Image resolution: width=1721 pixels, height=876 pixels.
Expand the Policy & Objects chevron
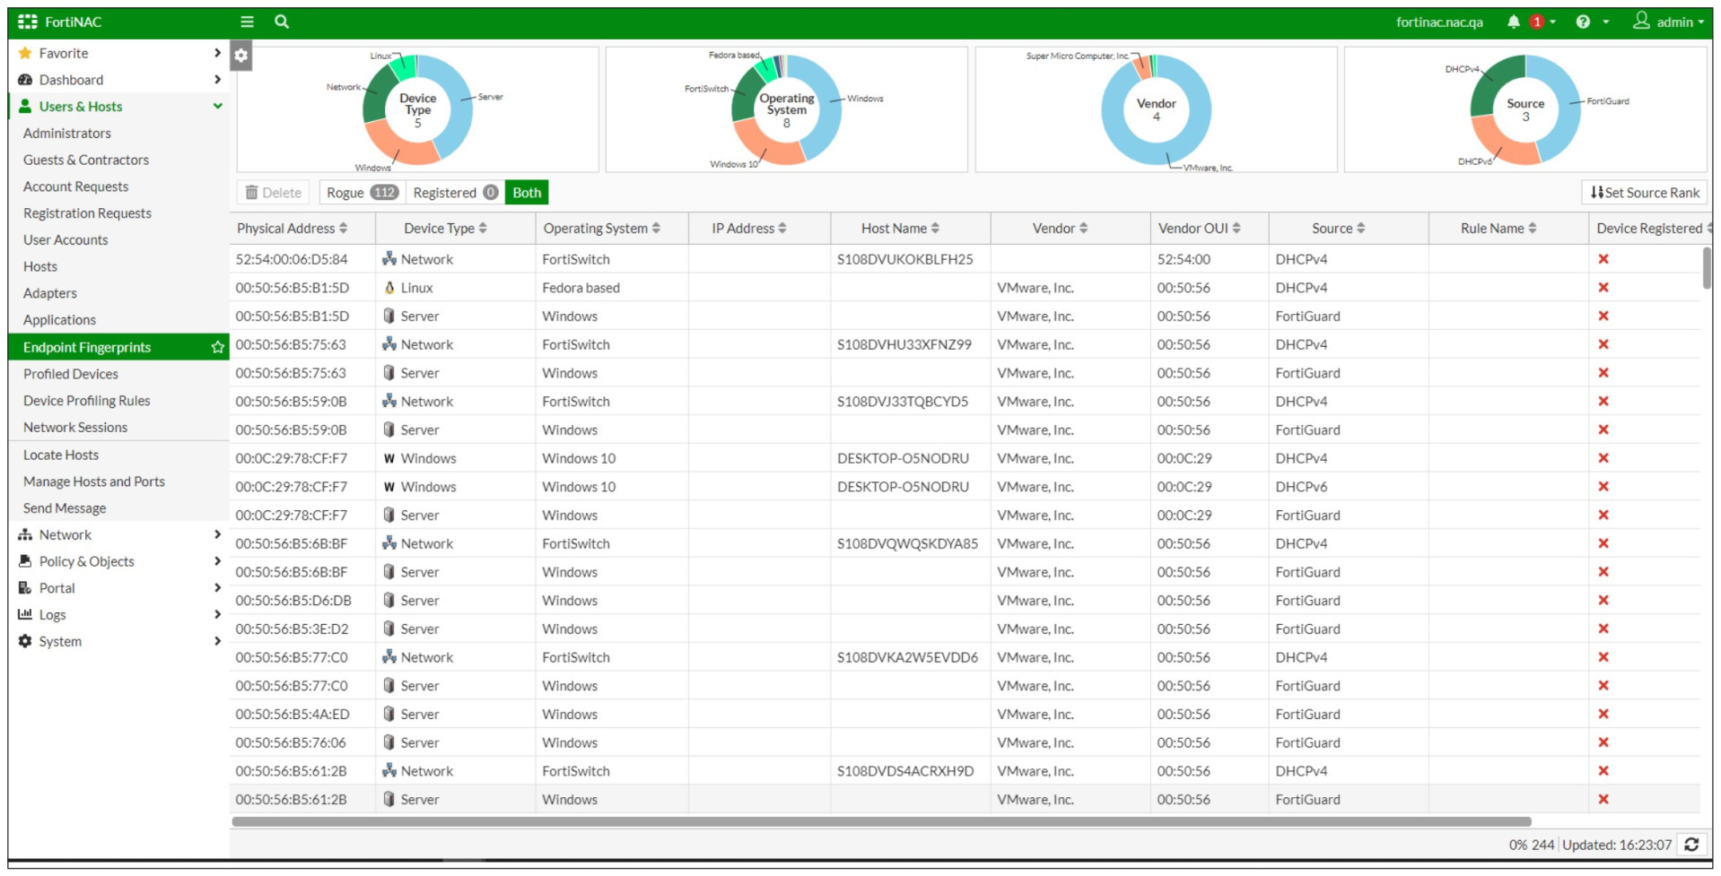pyautogui.click(x=217, y=561)
